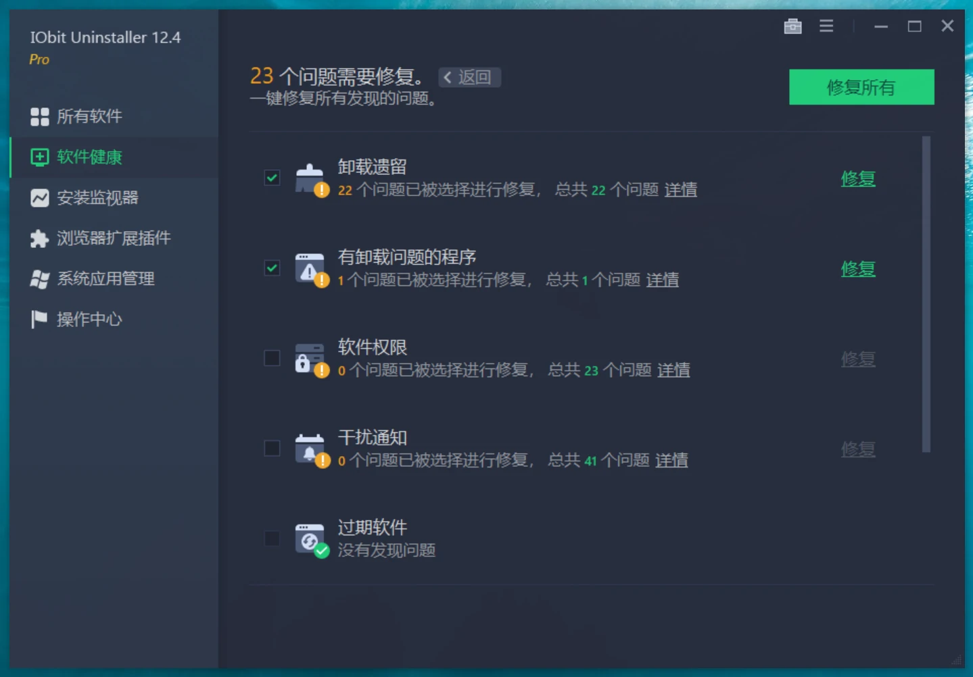
Task: Click the 软件权限 lock icon
Action: (x=310, y=359)
